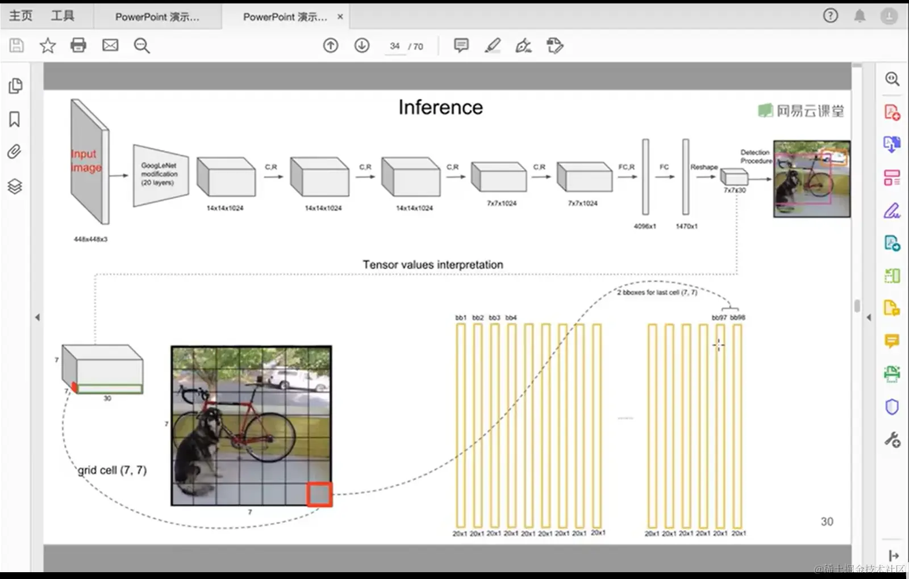Open the page thumbnails panel
This screenshot has width=909, height=579.
(x=15, y=86)
